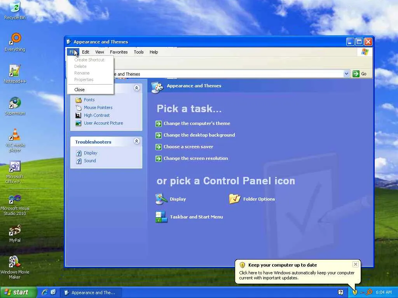
Task: Click the Appearance and Themes window title bar icon
Action: point(68,42)
